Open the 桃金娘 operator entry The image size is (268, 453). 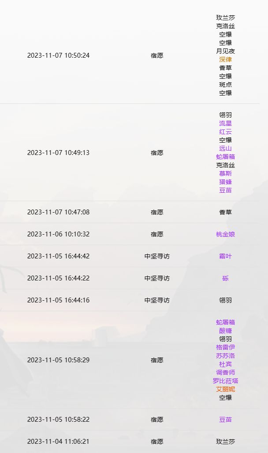pos(225,234)
